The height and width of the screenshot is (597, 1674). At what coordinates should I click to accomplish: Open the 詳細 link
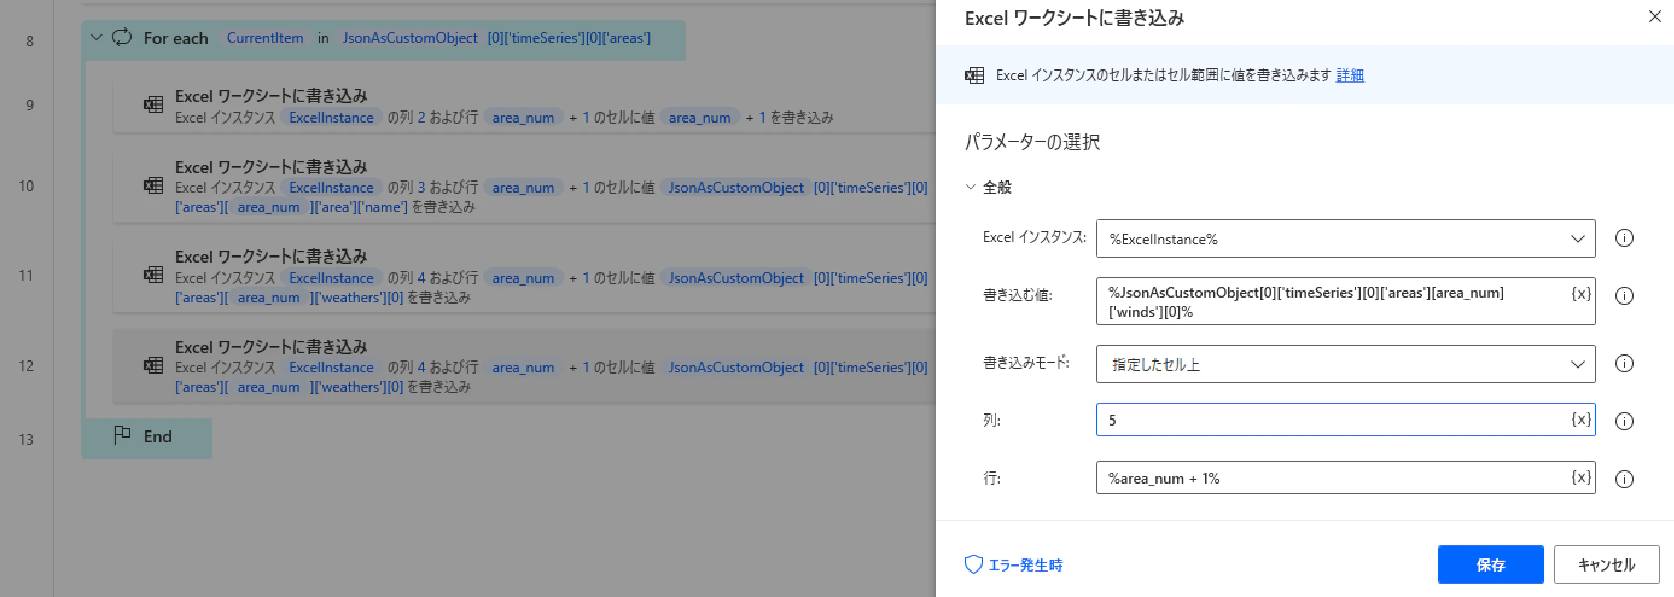(1350, 75)
